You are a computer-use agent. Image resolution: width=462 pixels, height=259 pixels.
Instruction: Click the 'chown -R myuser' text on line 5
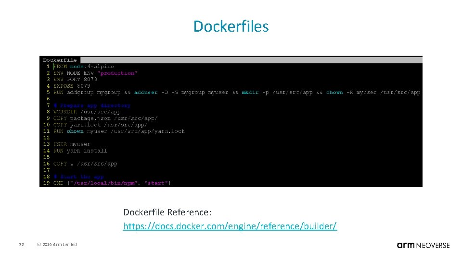(x=351, y=93)
